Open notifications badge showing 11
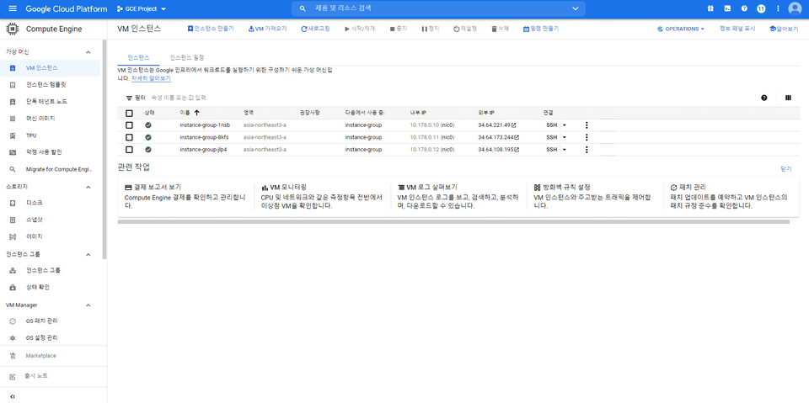The image size is (809, 403). coord(761,8)
